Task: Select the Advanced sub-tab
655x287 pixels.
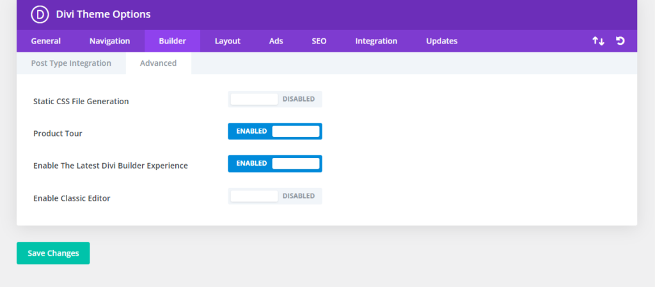Action: [x=159, y=63]
